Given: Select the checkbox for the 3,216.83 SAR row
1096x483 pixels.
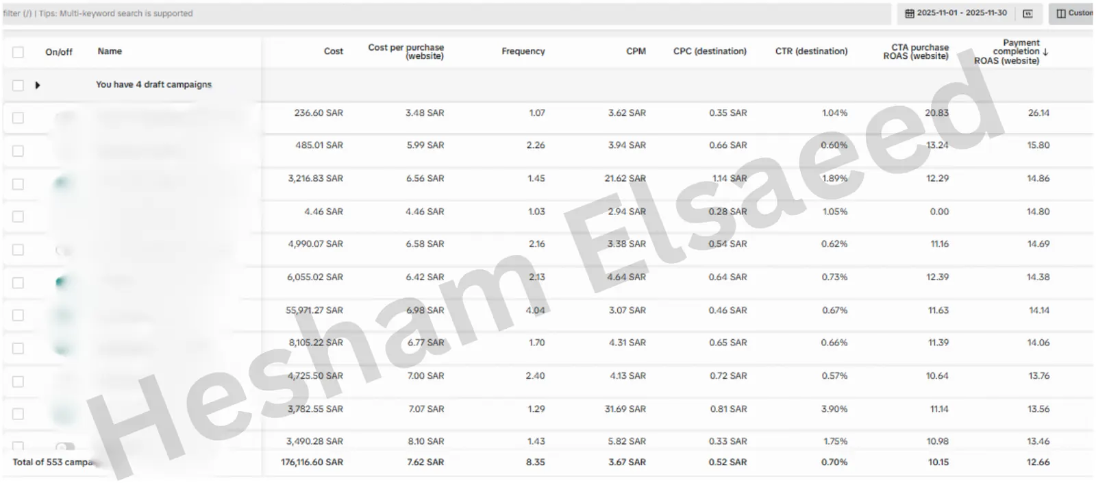Looking at the screenshot, I should coord(18,184).
